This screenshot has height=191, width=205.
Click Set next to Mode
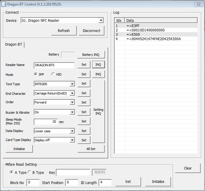[x=84, y=74]
